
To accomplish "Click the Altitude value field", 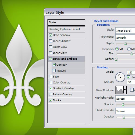I will pos(131,82).
